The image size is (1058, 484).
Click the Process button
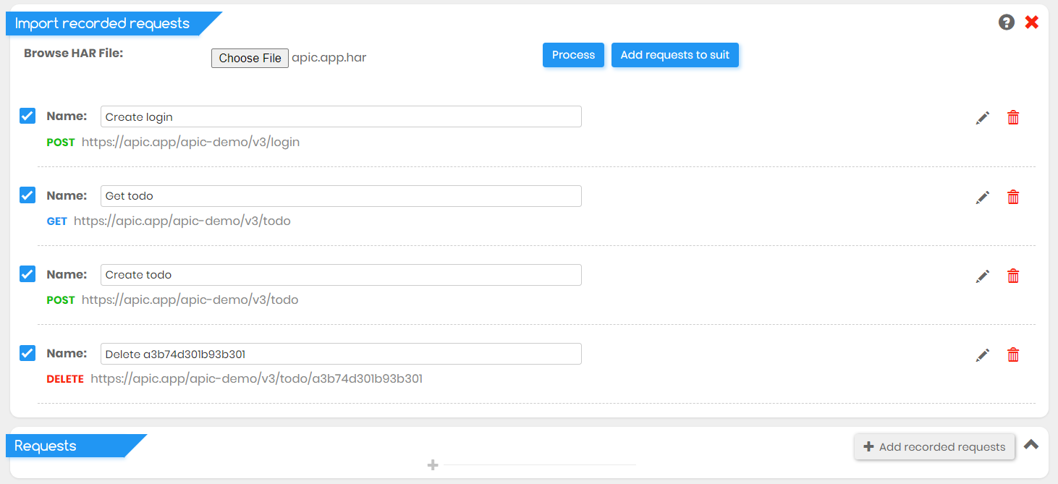573,55
